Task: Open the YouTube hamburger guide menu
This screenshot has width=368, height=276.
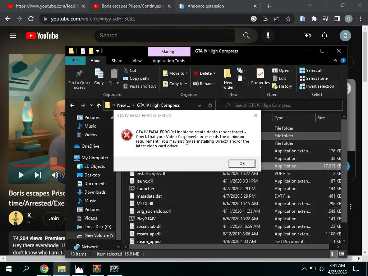Action: [x=13, y=36]
